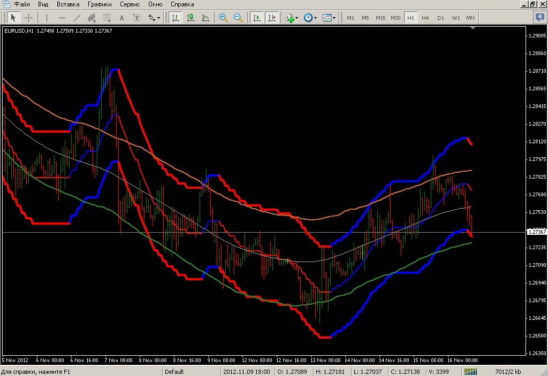
Task: Click the 13 Nov 08:00 time axis label
Action: [325, 360]
